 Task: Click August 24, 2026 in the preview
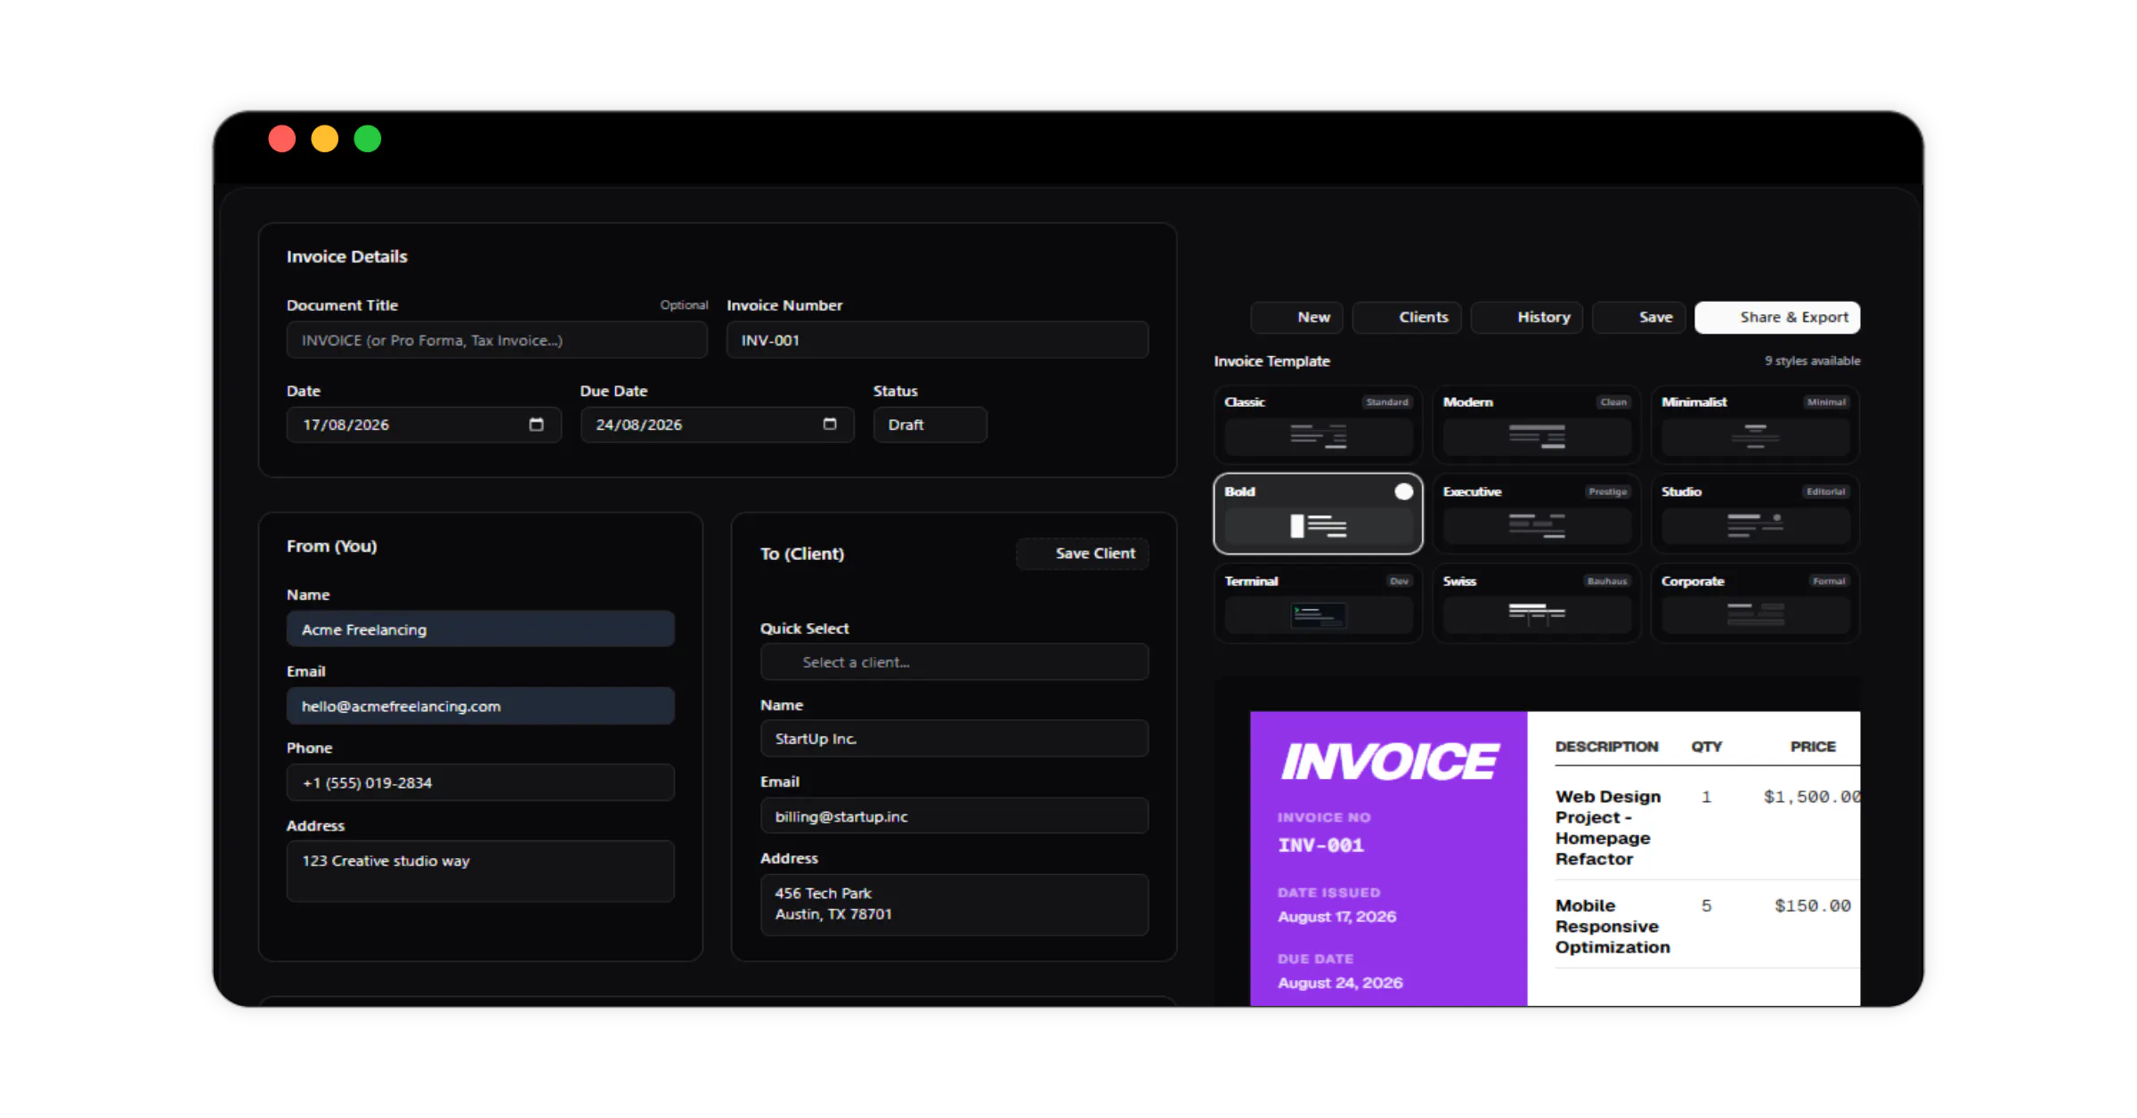click(x=1340, y=983)
